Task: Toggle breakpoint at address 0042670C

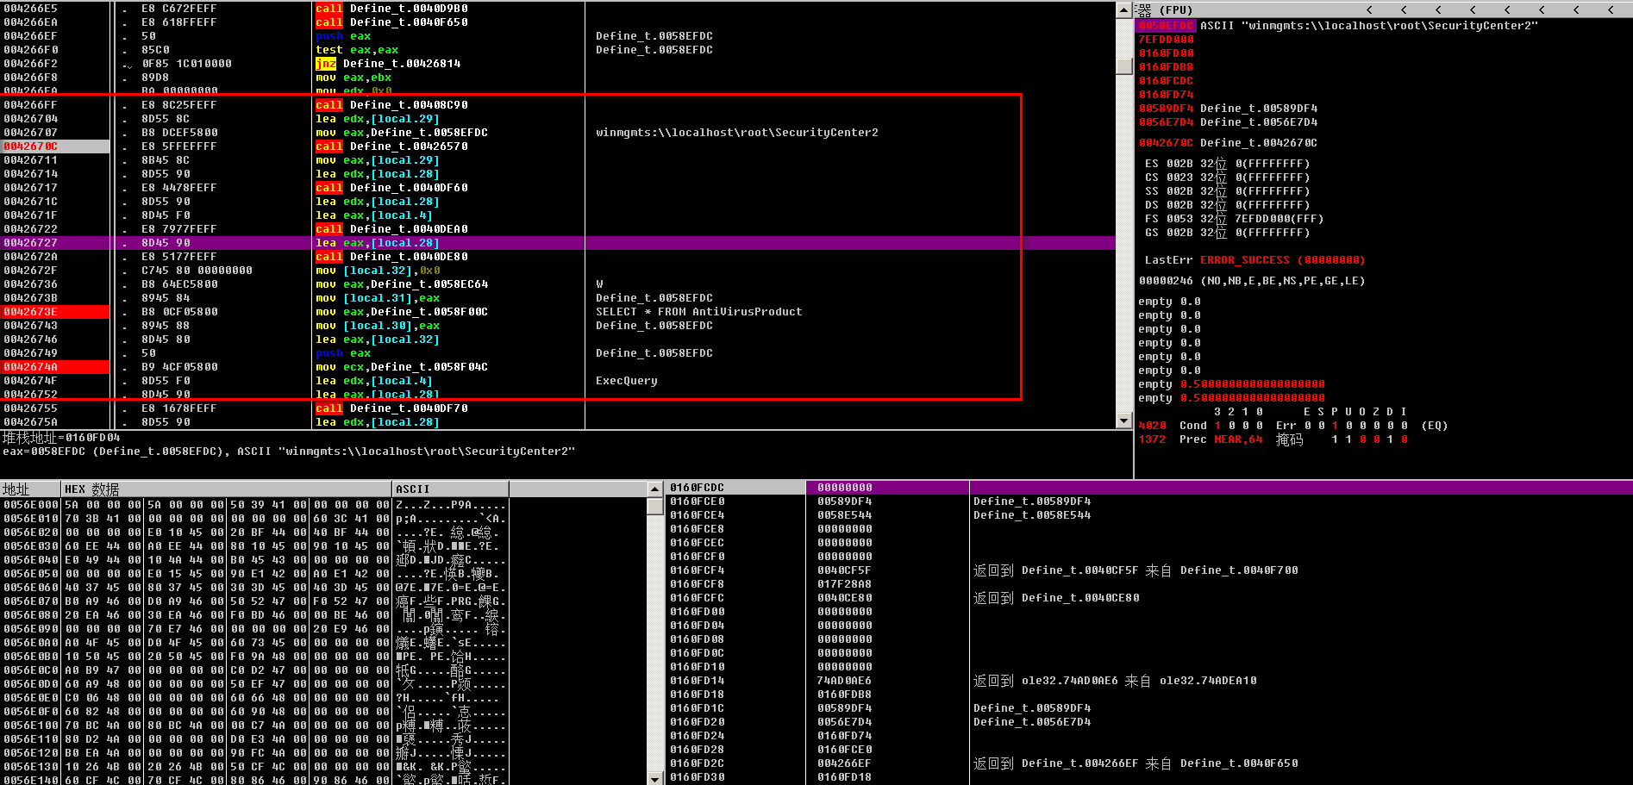Action: coord(31,146)
